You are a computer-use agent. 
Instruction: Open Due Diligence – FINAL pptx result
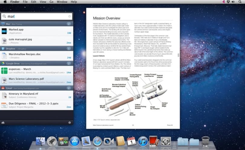pyautogui.click(x=37, y=105)
